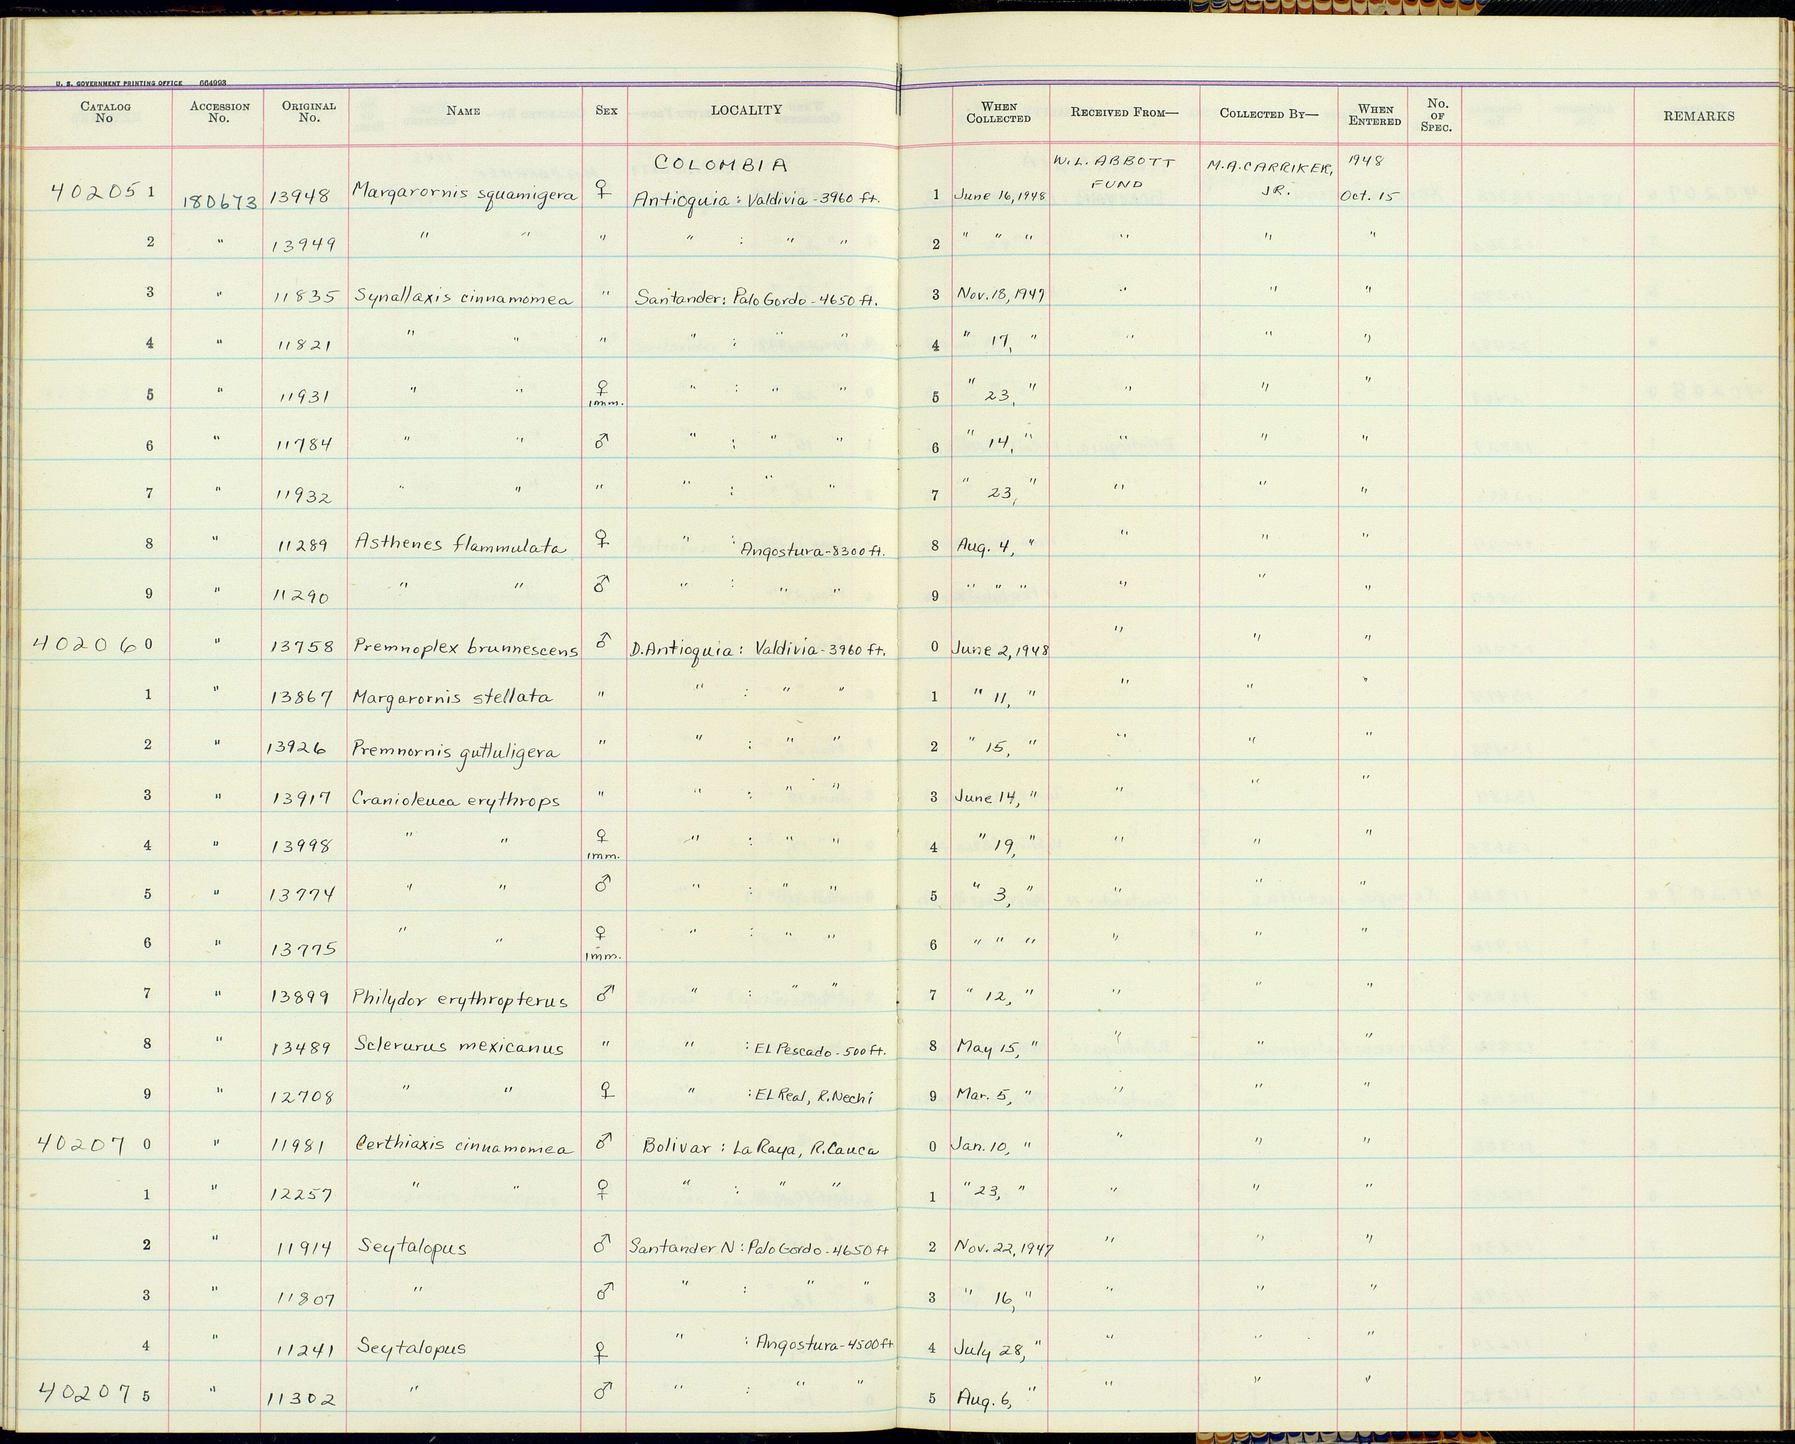Click original number '12257'
The width and height of the screenshot is (1795, 1444).
pos(301,1195)
